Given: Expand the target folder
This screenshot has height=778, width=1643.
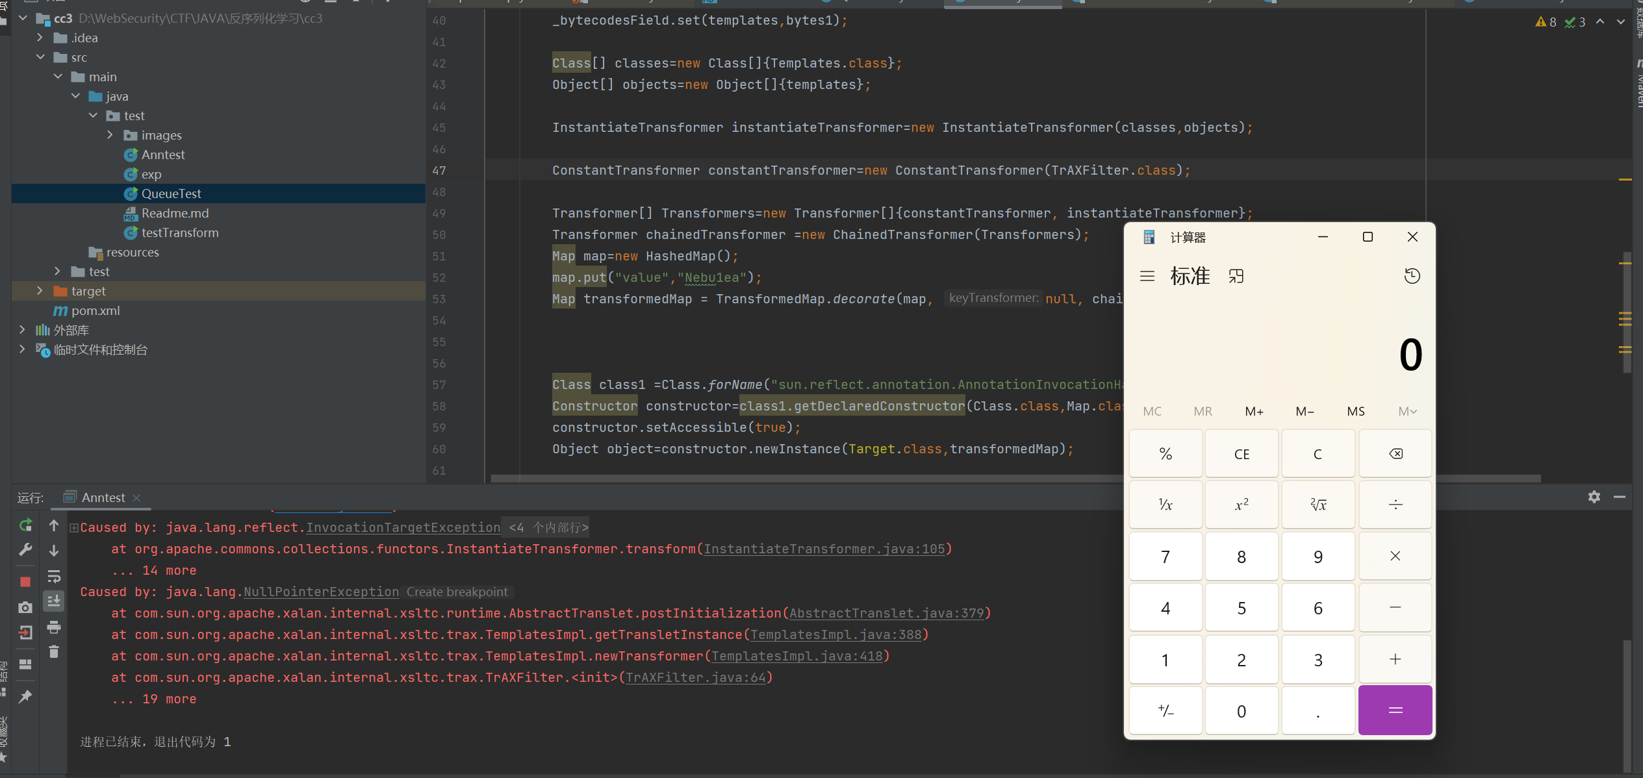Looking at the screenshot, I should click(x=40, y=291).
